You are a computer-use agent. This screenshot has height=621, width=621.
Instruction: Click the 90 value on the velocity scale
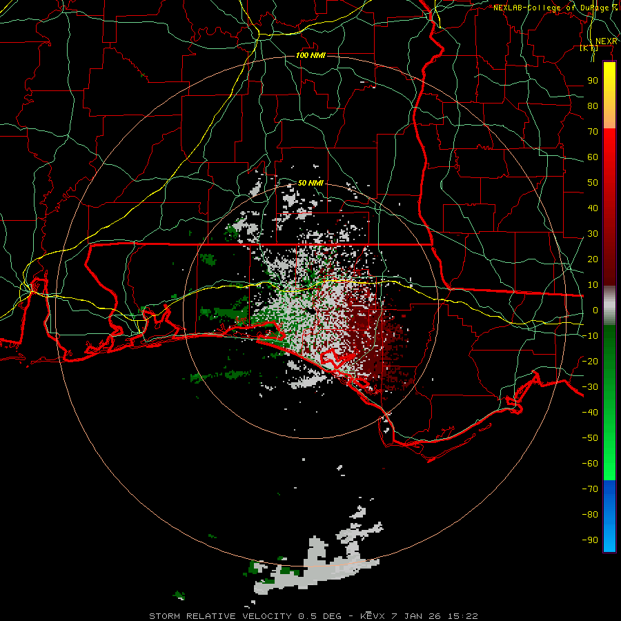coord(593,81)
